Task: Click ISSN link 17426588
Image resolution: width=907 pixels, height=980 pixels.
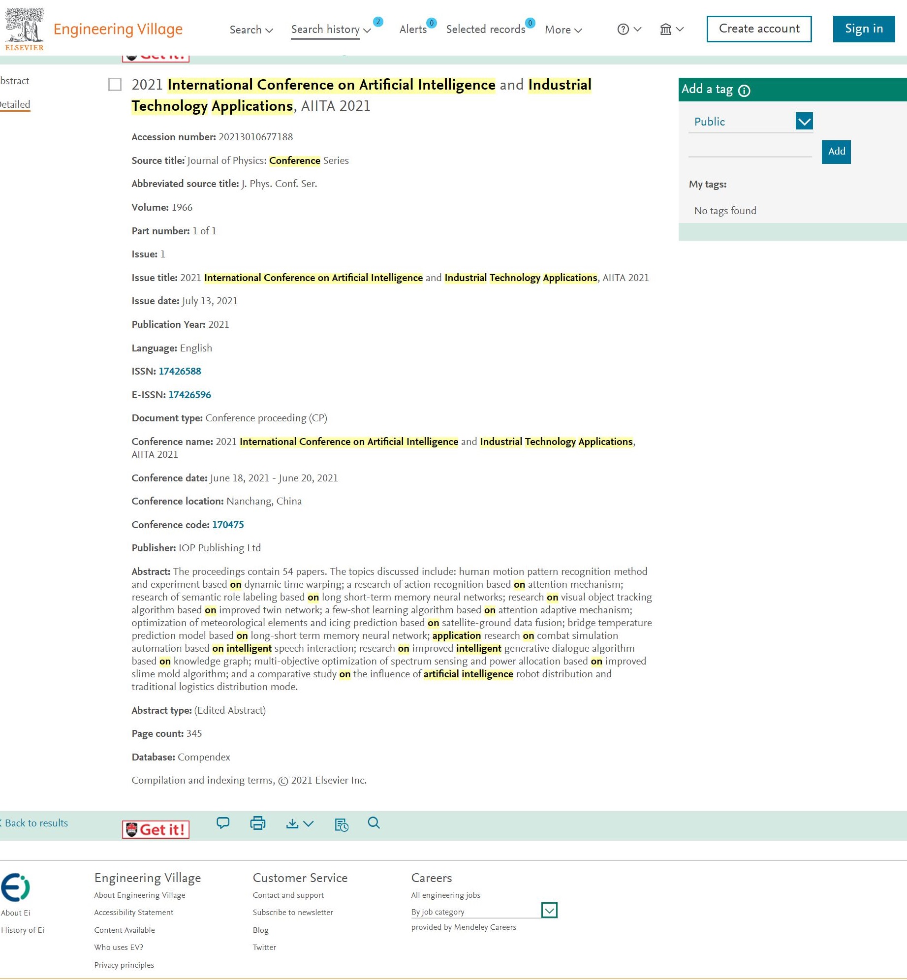Action: click(180, 371)
